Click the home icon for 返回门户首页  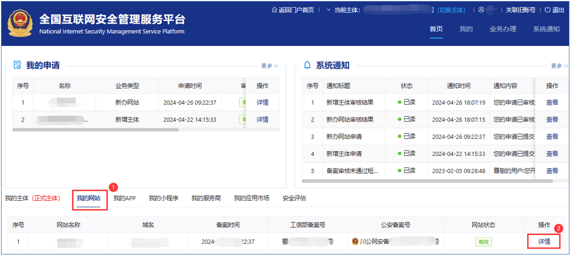pos(275,10)
